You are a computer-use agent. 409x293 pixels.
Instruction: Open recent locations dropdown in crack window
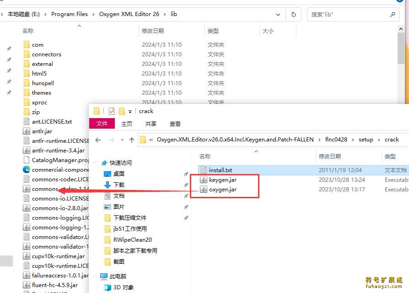click(x=122, y=140)
